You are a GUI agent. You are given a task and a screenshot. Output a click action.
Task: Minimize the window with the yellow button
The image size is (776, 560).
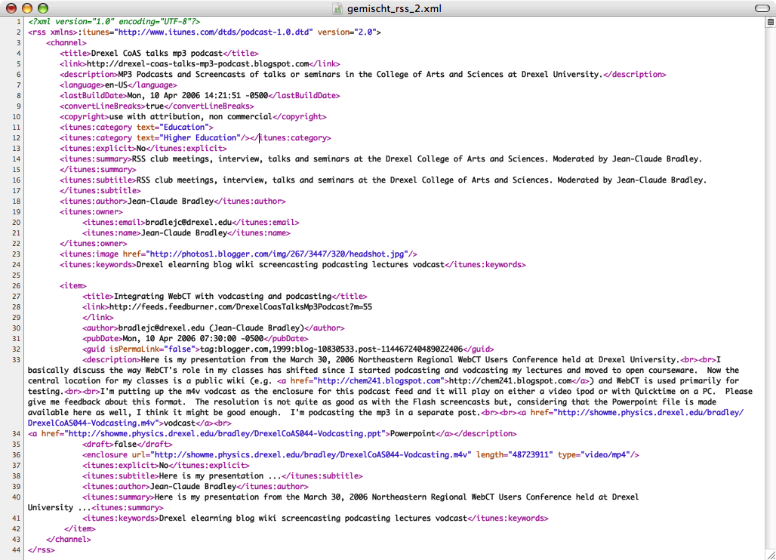[x=26, y=8]
